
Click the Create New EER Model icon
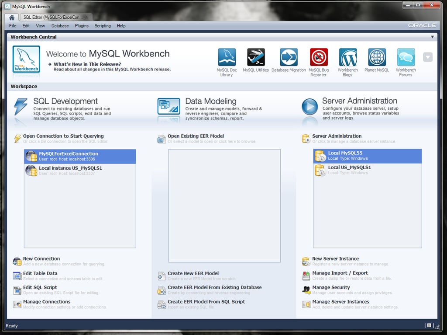162,276
